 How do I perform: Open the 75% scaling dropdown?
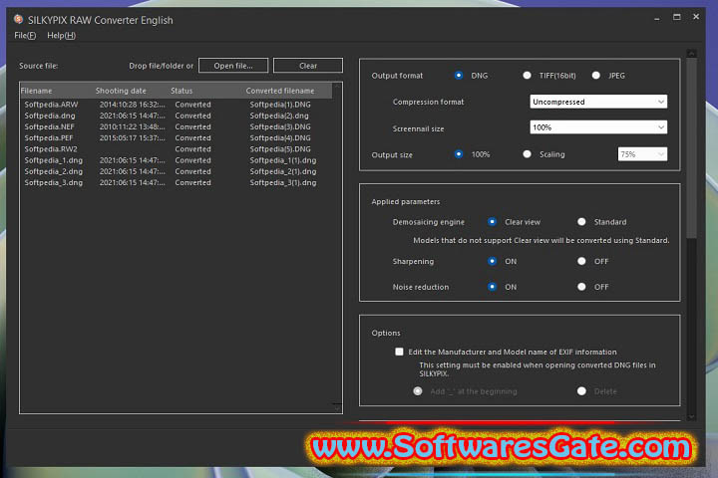click(642, 154)
